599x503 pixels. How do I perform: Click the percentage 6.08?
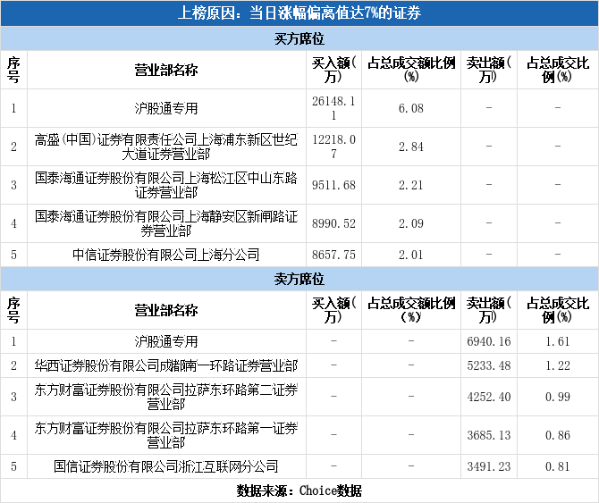411,108
